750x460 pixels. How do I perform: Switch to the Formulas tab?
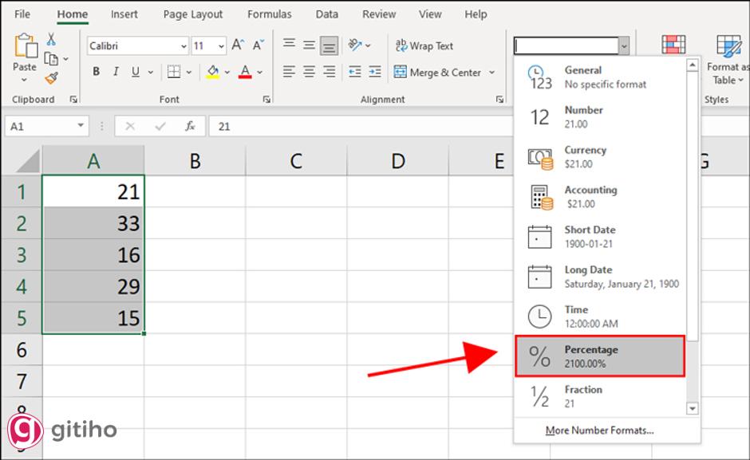pos(270,14)
